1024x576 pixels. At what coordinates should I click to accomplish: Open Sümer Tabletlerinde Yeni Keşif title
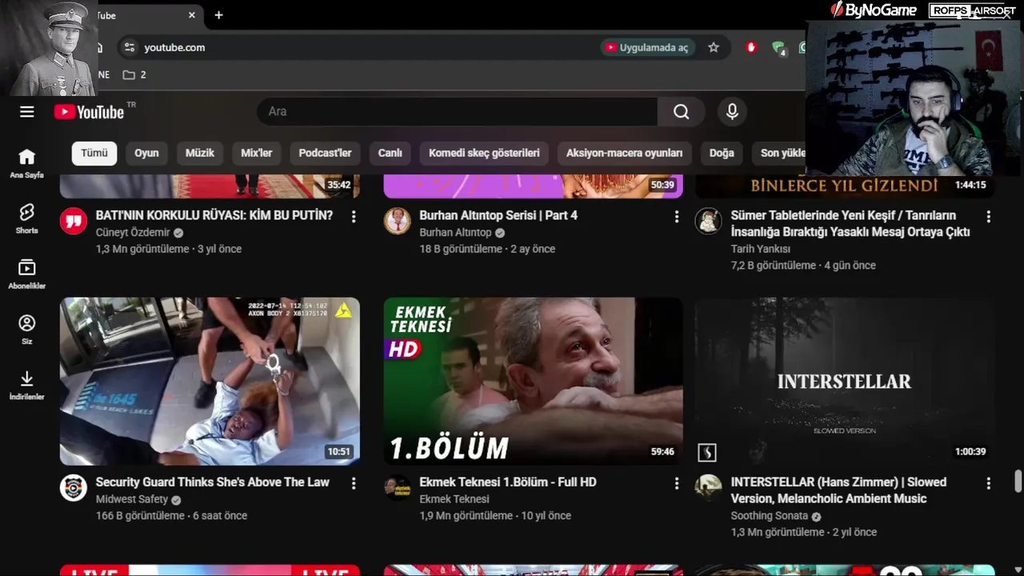coord(850,223)
